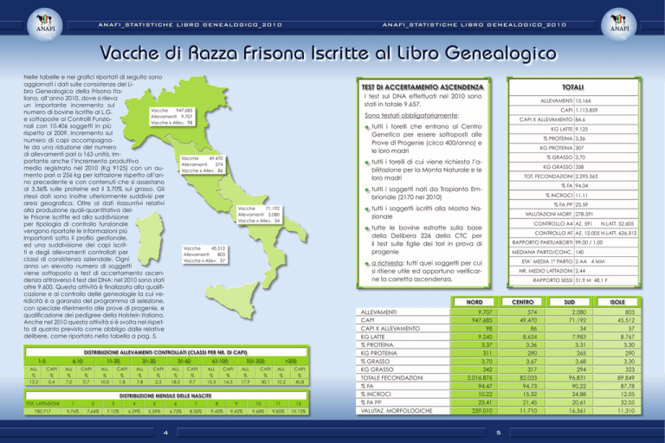Image resolution: width=665 pixels, height=443 pixels.
Task: Click the total lactations value 780.717
Action: [42, 411]
